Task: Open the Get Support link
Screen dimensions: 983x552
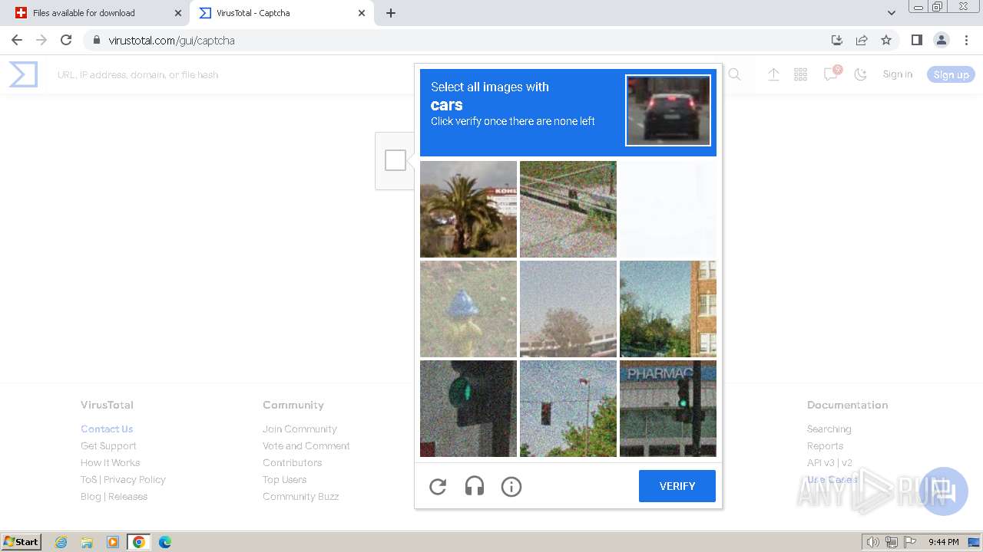Action: point(108,445)
